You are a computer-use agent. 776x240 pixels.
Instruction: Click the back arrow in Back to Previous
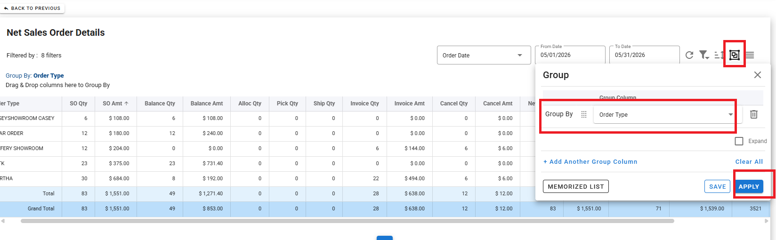pyautogui.click(x=6, y=8)
